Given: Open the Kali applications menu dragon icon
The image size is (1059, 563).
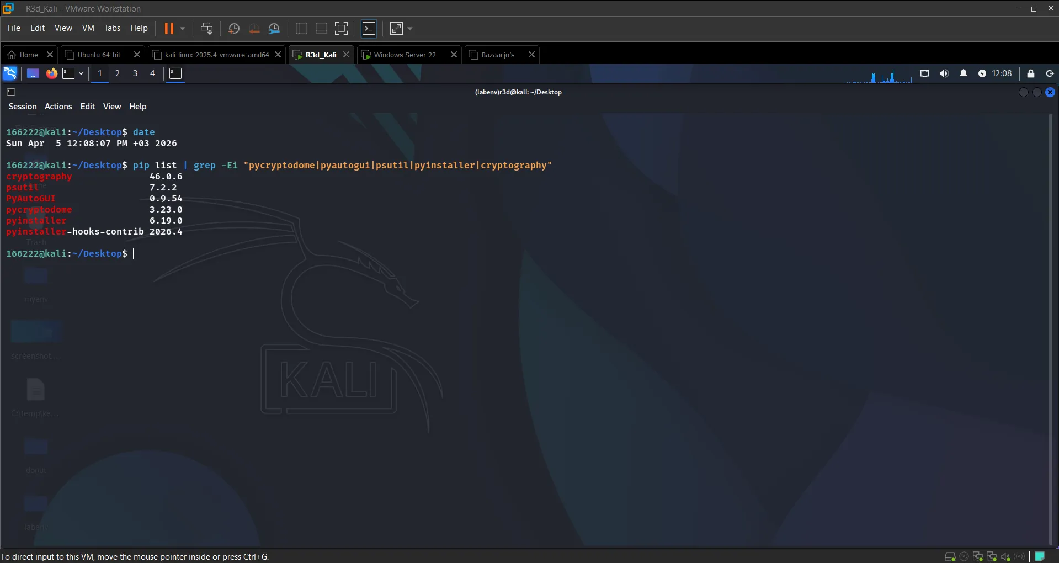Looking at the screenshot, I should pos(10,73).
